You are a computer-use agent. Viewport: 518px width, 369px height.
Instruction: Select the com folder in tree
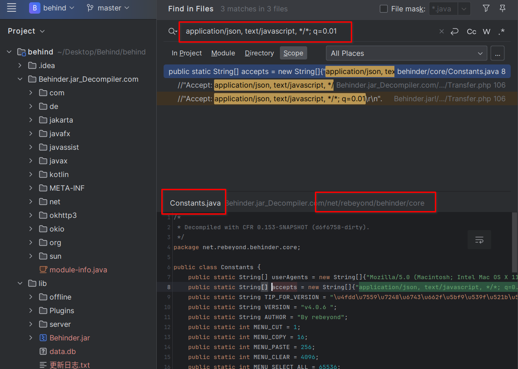coord(57,93)
